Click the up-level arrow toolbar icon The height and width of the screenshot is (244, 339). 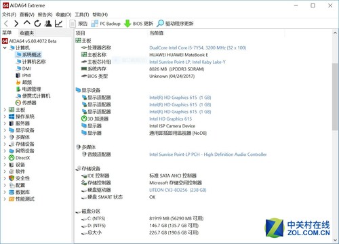(x=27, y=23)
